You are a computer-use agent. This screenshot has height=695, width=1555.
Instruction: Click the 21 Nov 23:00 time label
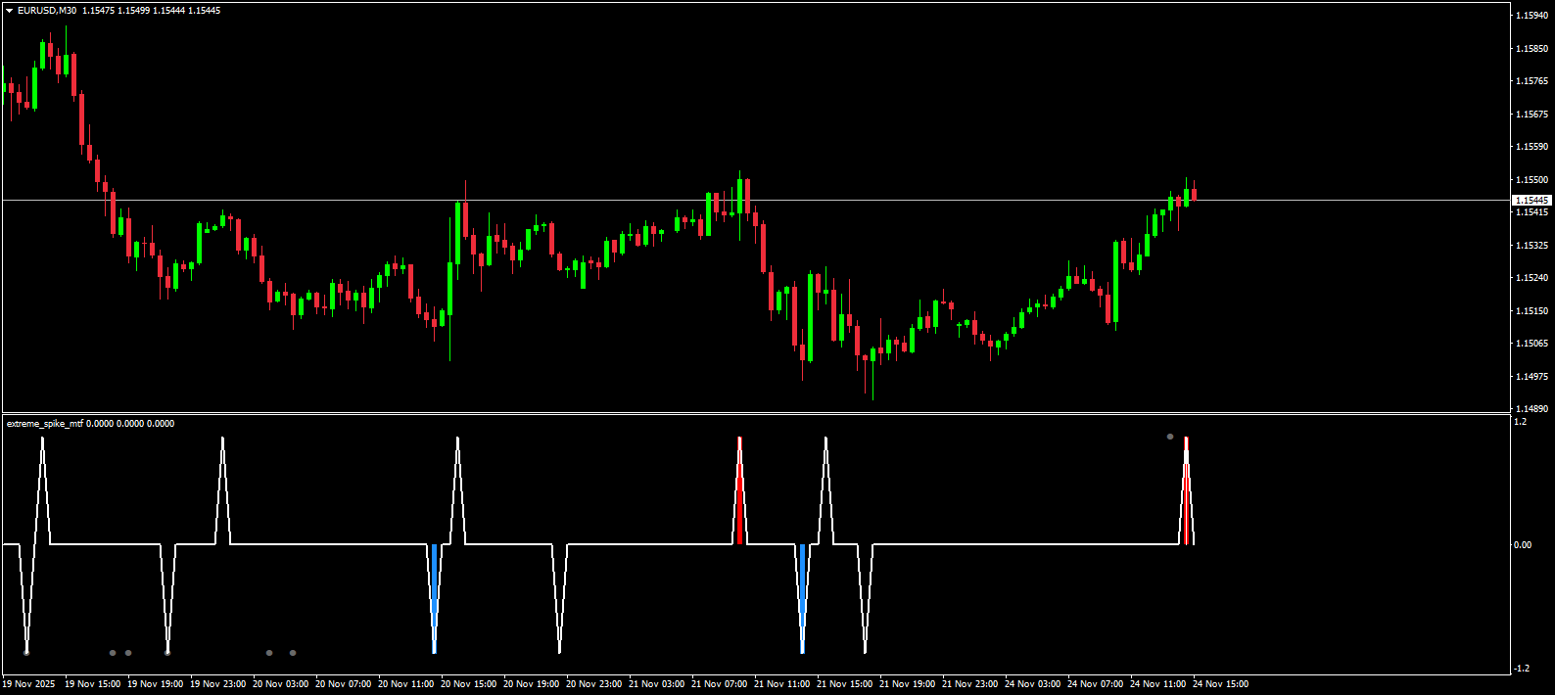970,684
